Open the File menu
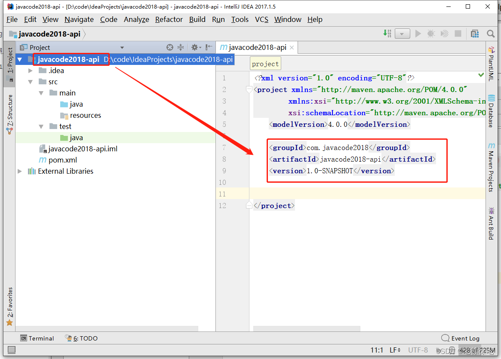The width and height of the screenshot is (501, 359). pyautogui.click(x=12, y=19)
